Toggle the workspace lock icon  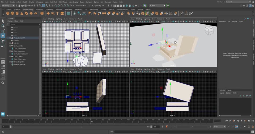(x=253, y=2)
